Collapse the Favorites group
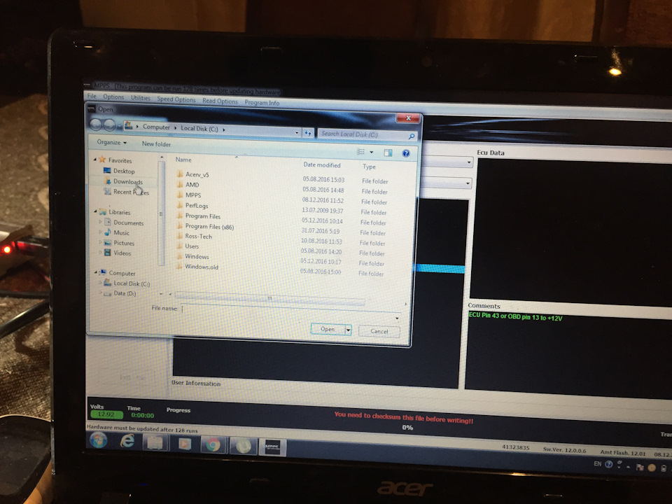 click(x=95, y=160)
